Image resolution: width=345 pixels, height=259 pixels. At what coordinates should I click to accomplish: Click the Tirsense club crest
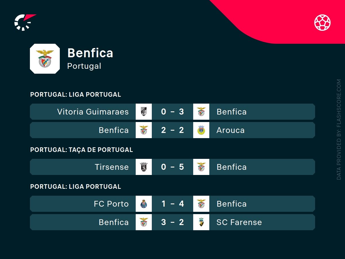point(144,167)
